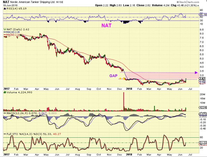Click the Volume 4,224,993 legend
207x157 pixels.
19,92
